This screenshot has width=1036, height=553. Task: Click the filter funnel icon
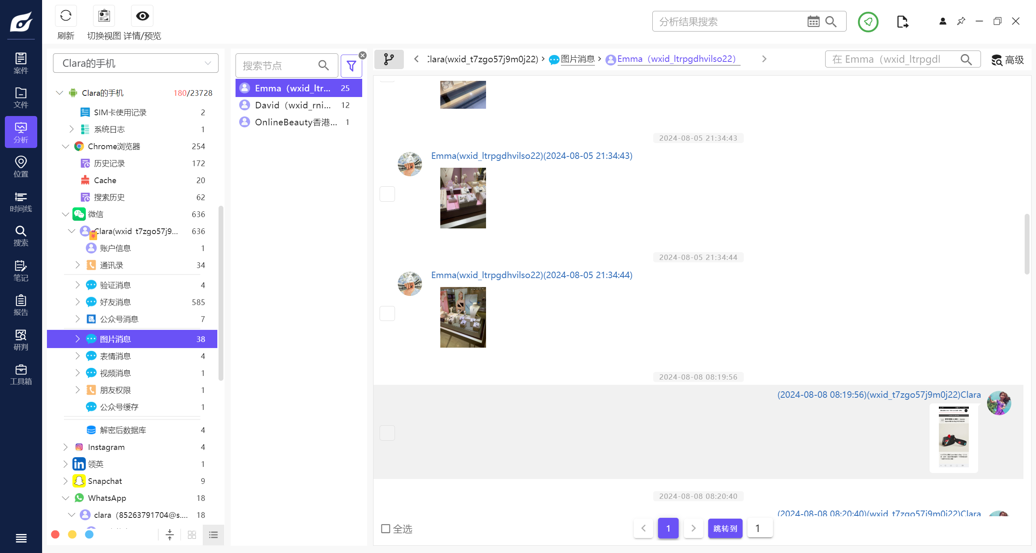pos(351,65)
